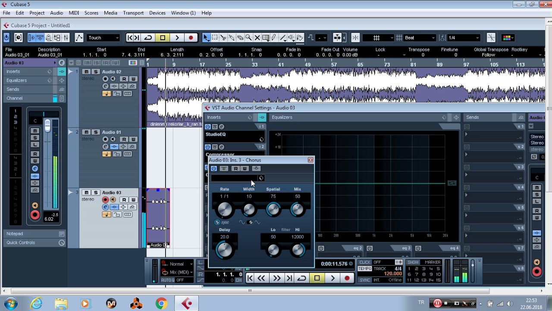Start recording from top toolbar
The image size is (552, 311).
[191, 38]
